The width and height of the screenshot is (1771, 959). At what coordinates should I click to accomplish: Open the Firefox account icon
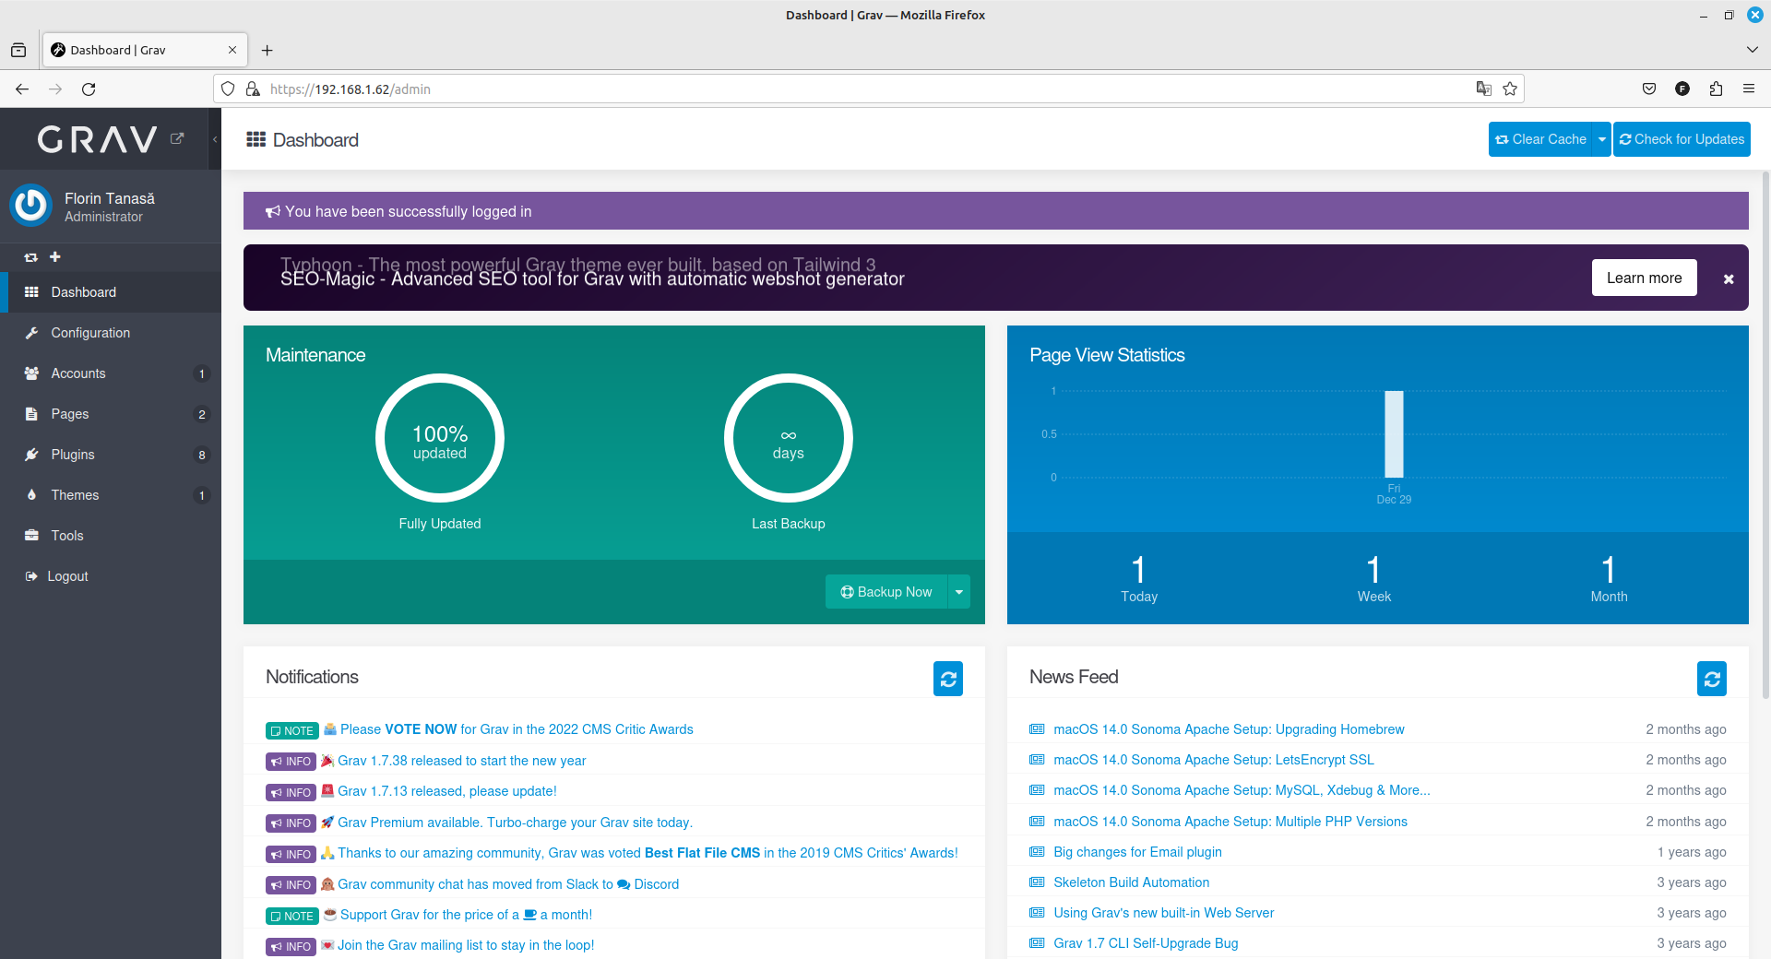coord(1682,89)
